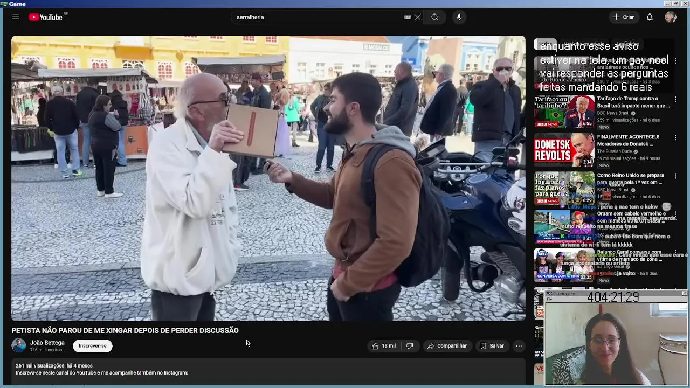Open the DONETSK REVOLTS thumbnail
Image resolution: width=690 pixels, height=388 pixels.
coord(564,150)
